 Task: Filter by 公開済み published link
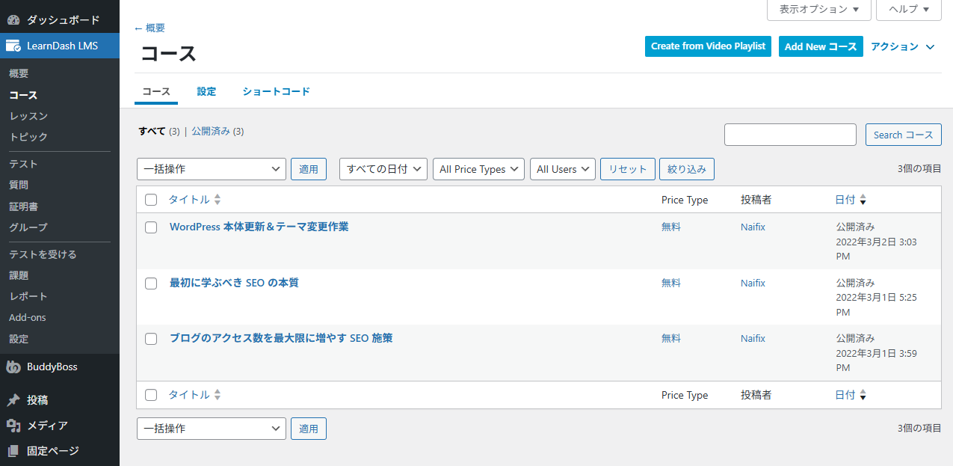pyautogui.click(x=210, y=131)
